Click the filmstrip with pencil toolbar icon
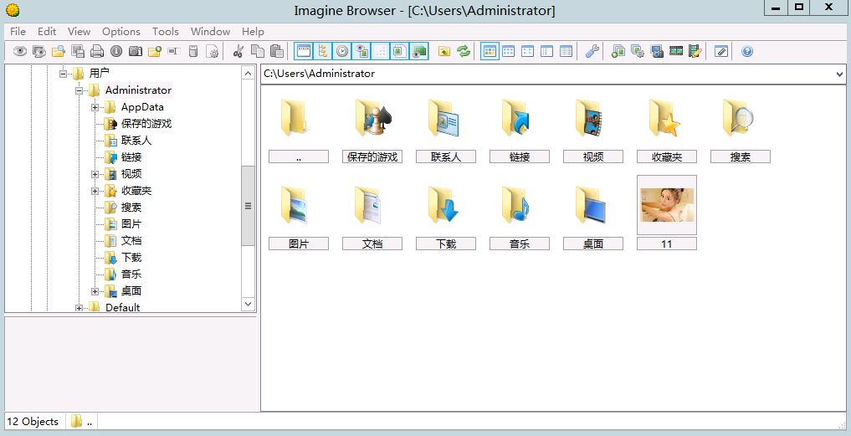This screenshot has width=851, height=436. (695, 52)
